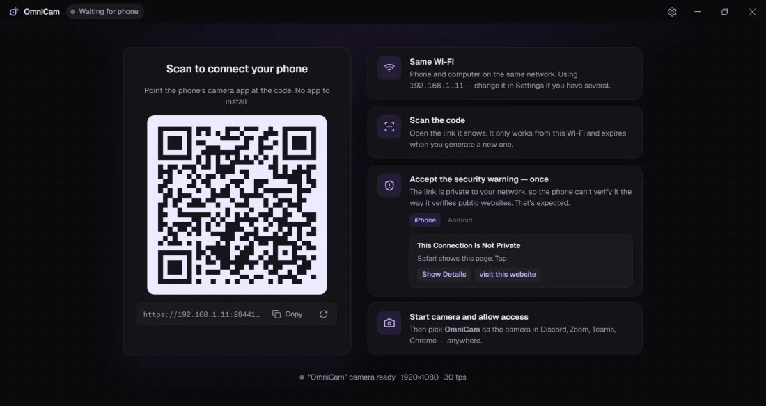Click the Same Wi-Fi step heading
This screenshot has height=406, width=766.
431,61
